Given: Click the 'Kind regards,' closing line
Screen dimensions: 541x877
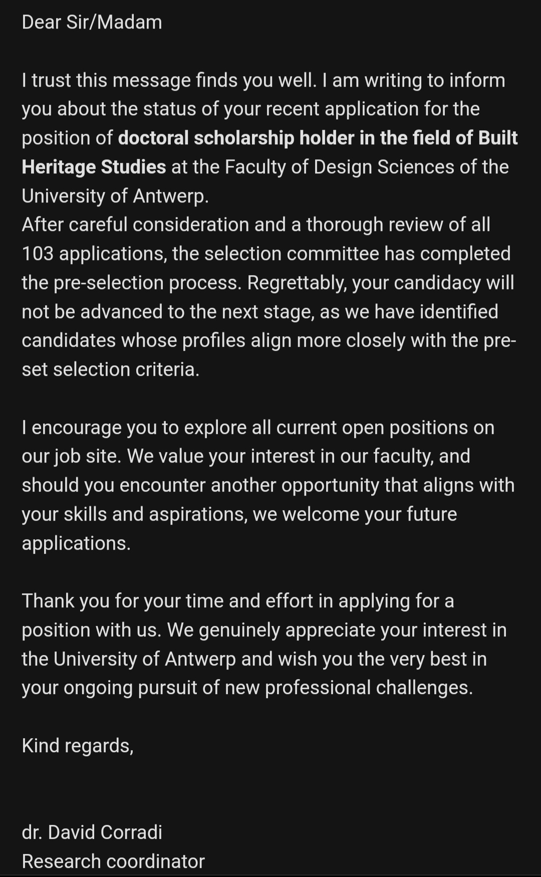Looking at the screenshot, I should 78,746.
